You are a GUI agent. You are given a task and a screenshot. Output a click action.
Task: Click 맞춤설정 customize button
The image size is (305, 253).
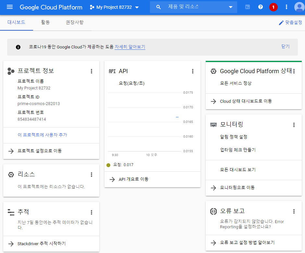290,23
